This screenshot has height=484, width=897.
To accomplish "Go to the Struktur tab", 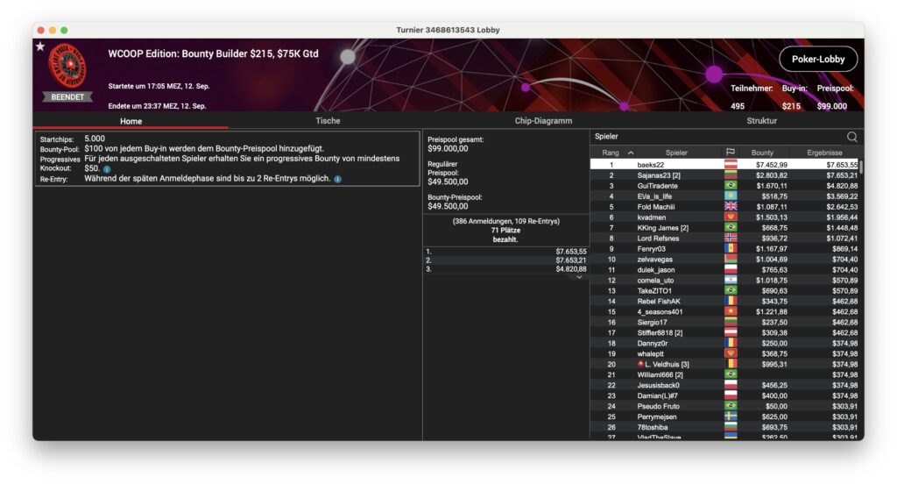I will [761, 121].
